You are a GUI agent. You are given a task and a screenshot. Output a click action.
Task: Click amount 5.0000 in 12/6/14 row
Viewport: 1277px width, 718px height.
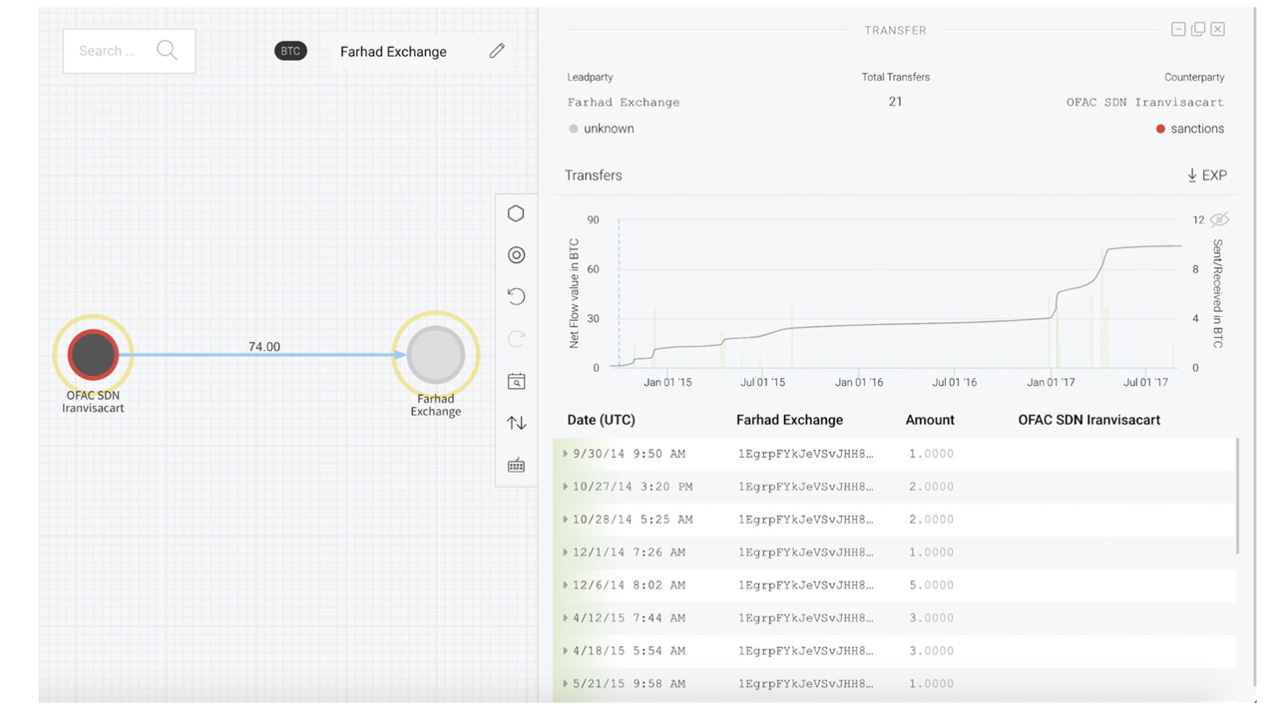click(931, 585)
